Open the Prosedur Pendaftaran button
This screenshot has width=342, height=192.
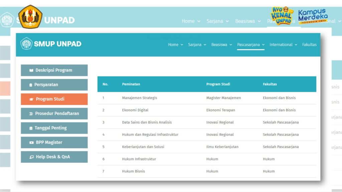54,114
